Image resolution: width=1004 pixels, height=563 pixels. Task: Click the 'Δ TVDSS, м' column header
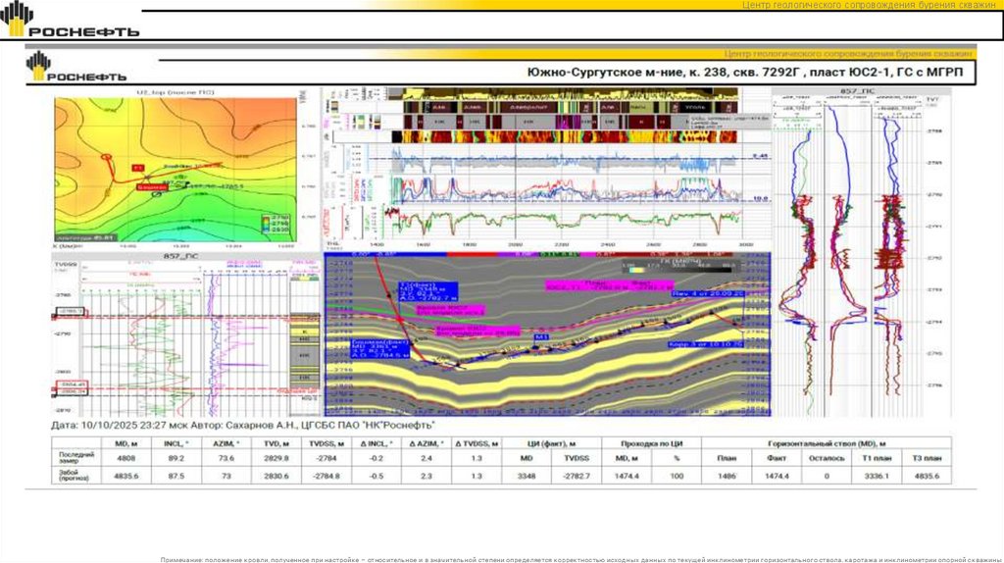[477, 443]
